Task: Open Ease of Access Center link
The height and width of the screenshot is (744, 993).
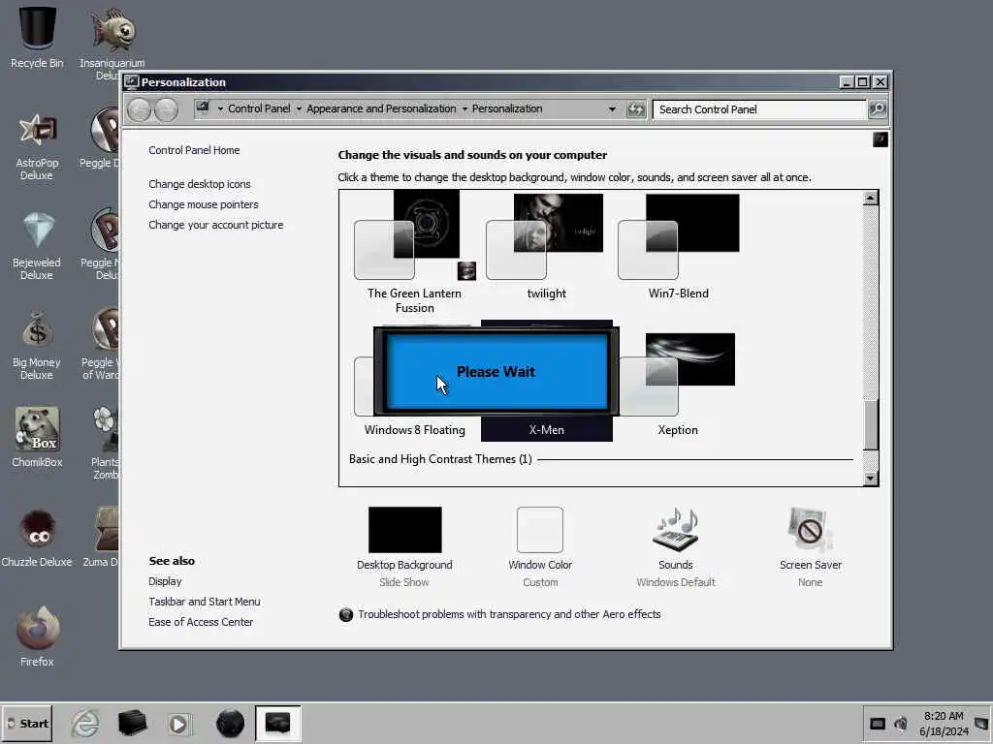Action: 201,621
